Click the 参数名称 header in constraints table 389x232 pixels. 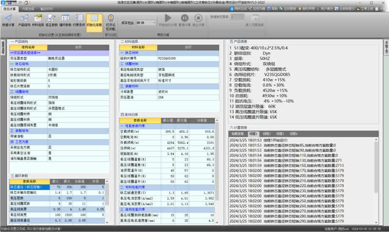coord(140,120)
